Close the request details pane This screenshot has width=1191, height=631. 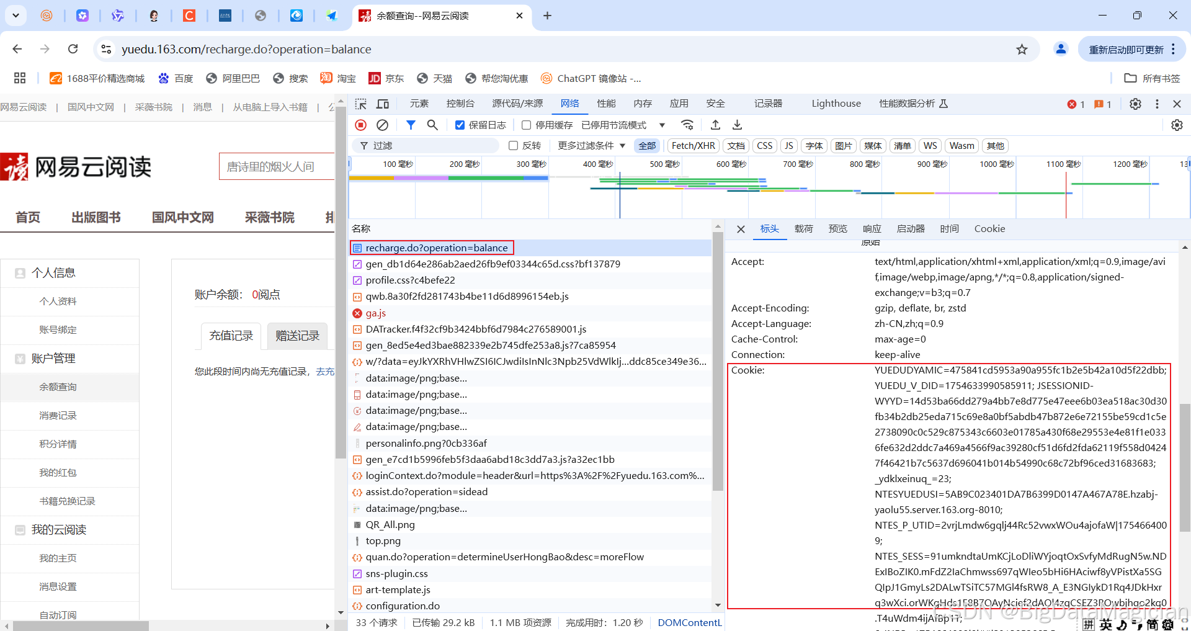pyautogui.click(x=741, y=229)
